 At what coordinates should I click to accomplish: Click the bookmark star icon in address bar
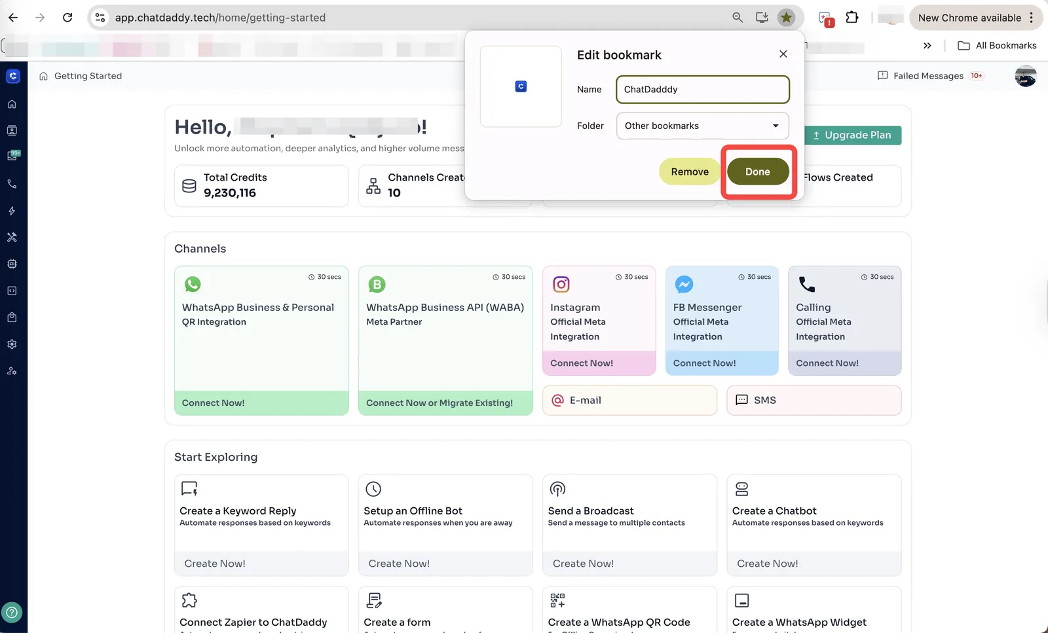pyautogui.click(x=786, y=18)
